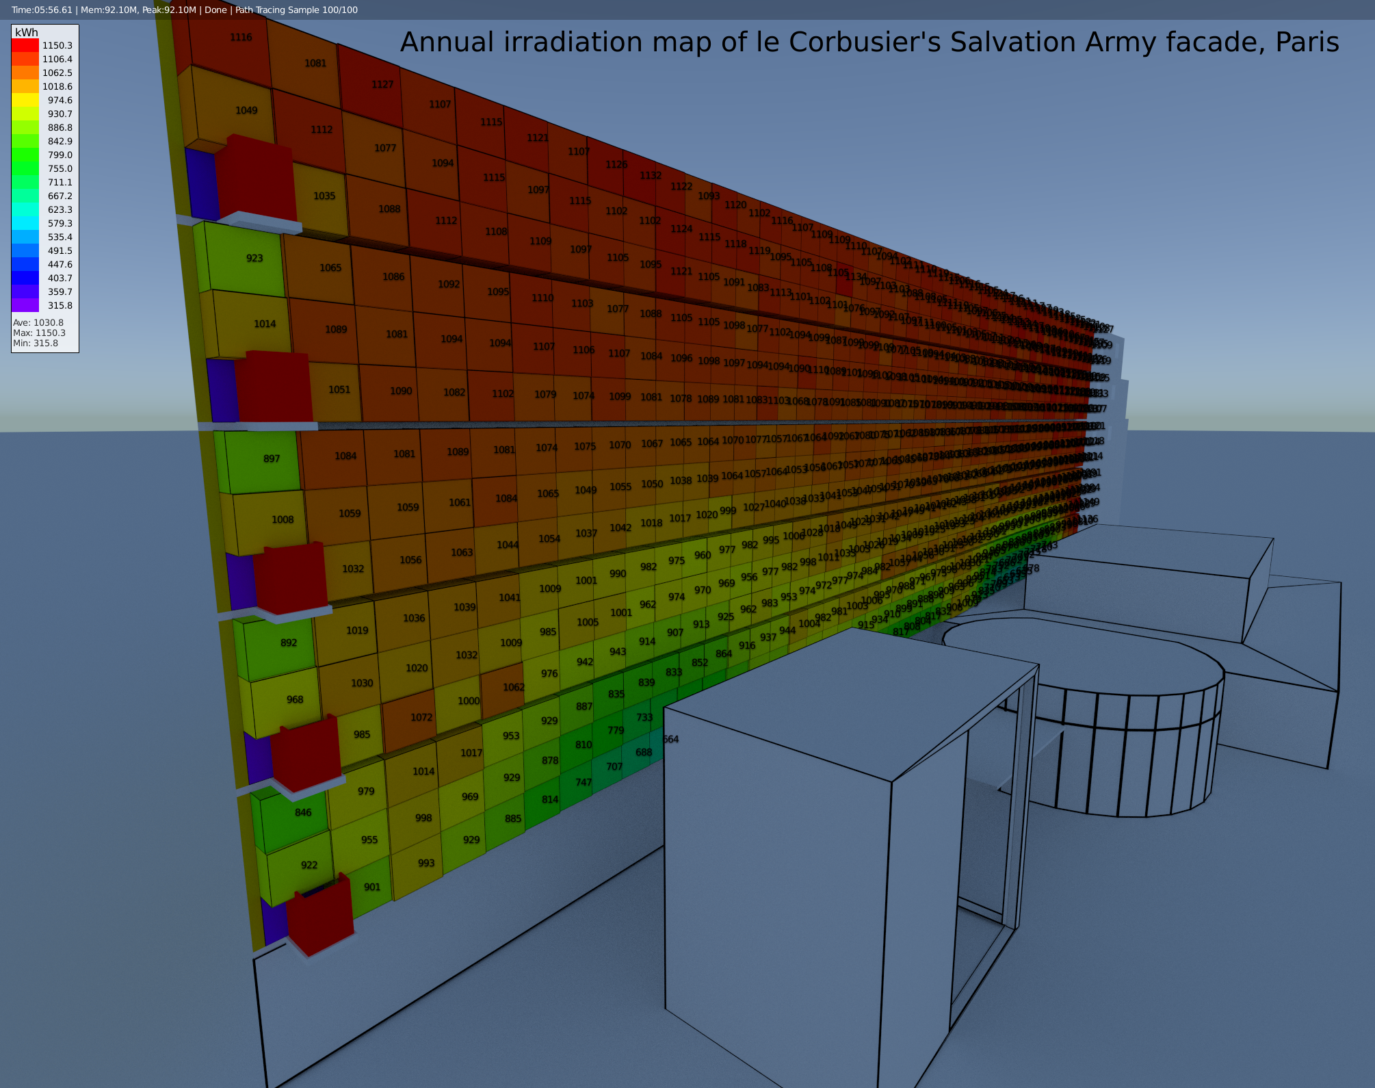Click the facade panel value 1051
The image size is (1375, 1088).
click(339, 389)
